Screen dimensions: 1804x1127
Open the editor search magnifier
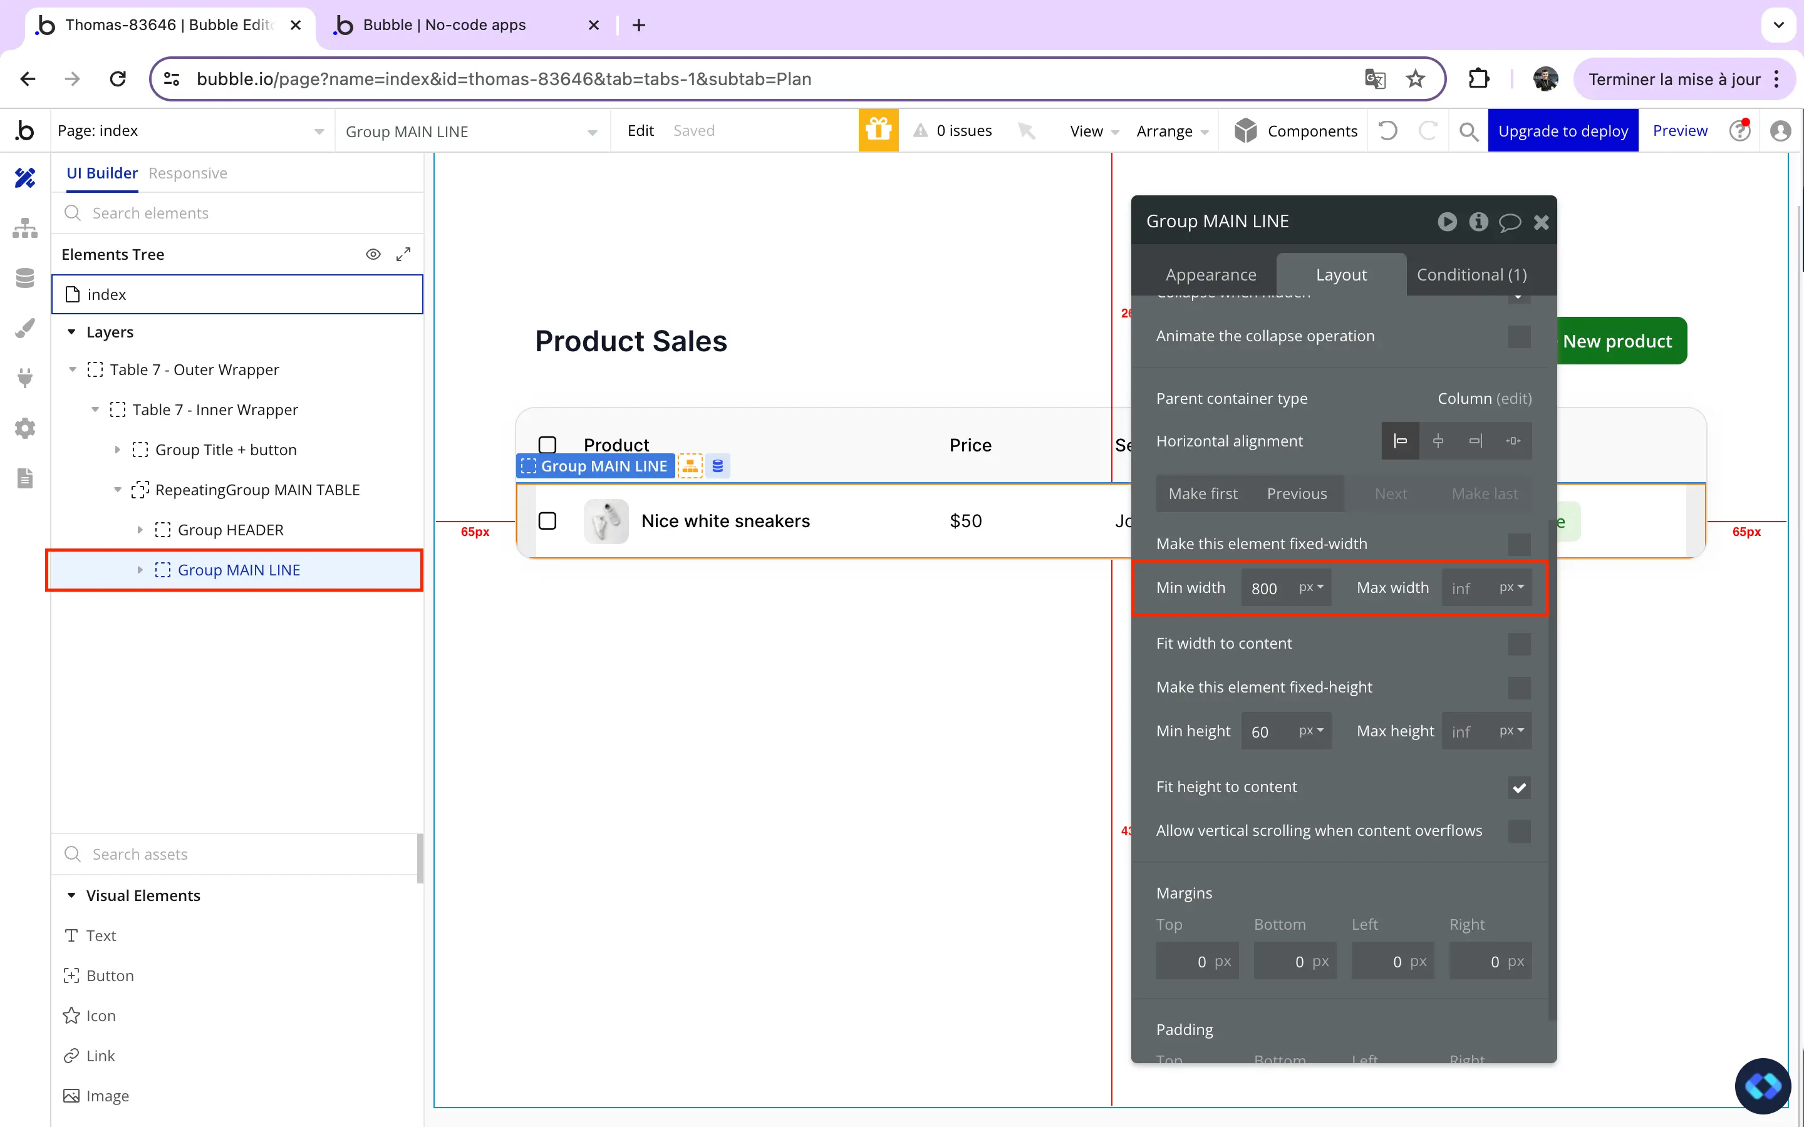point(1468,131)
